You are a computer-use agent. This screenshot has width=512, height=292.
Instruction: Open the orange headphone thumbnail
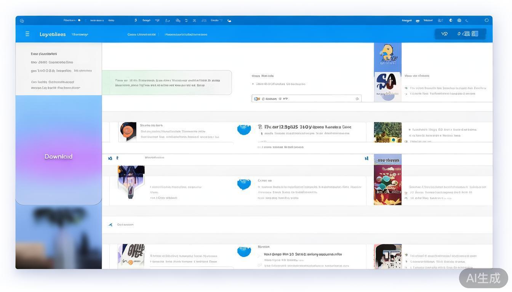128,131
